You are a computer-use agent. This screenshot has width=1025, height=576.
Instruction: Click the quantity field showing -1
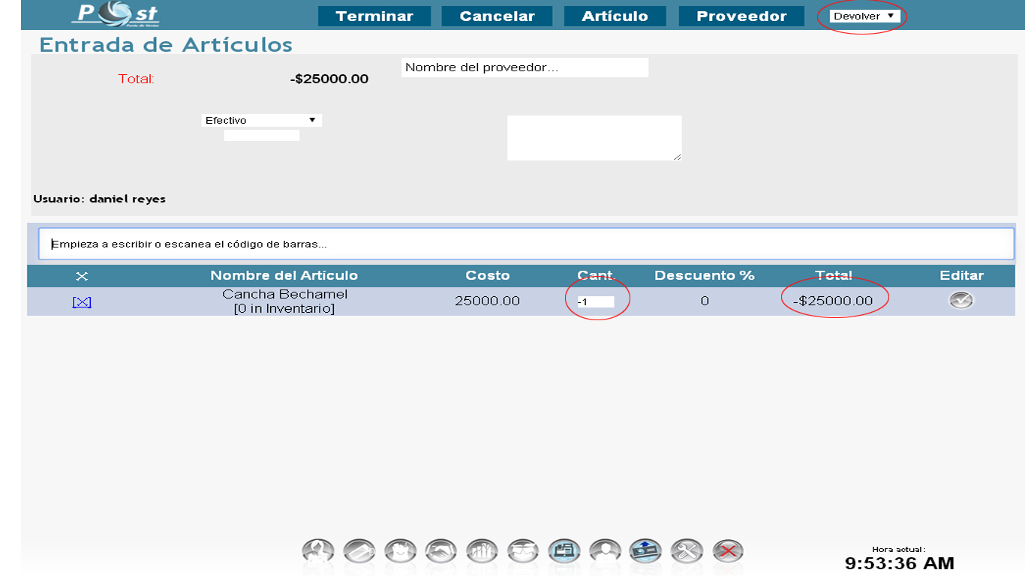coord(595,301)
